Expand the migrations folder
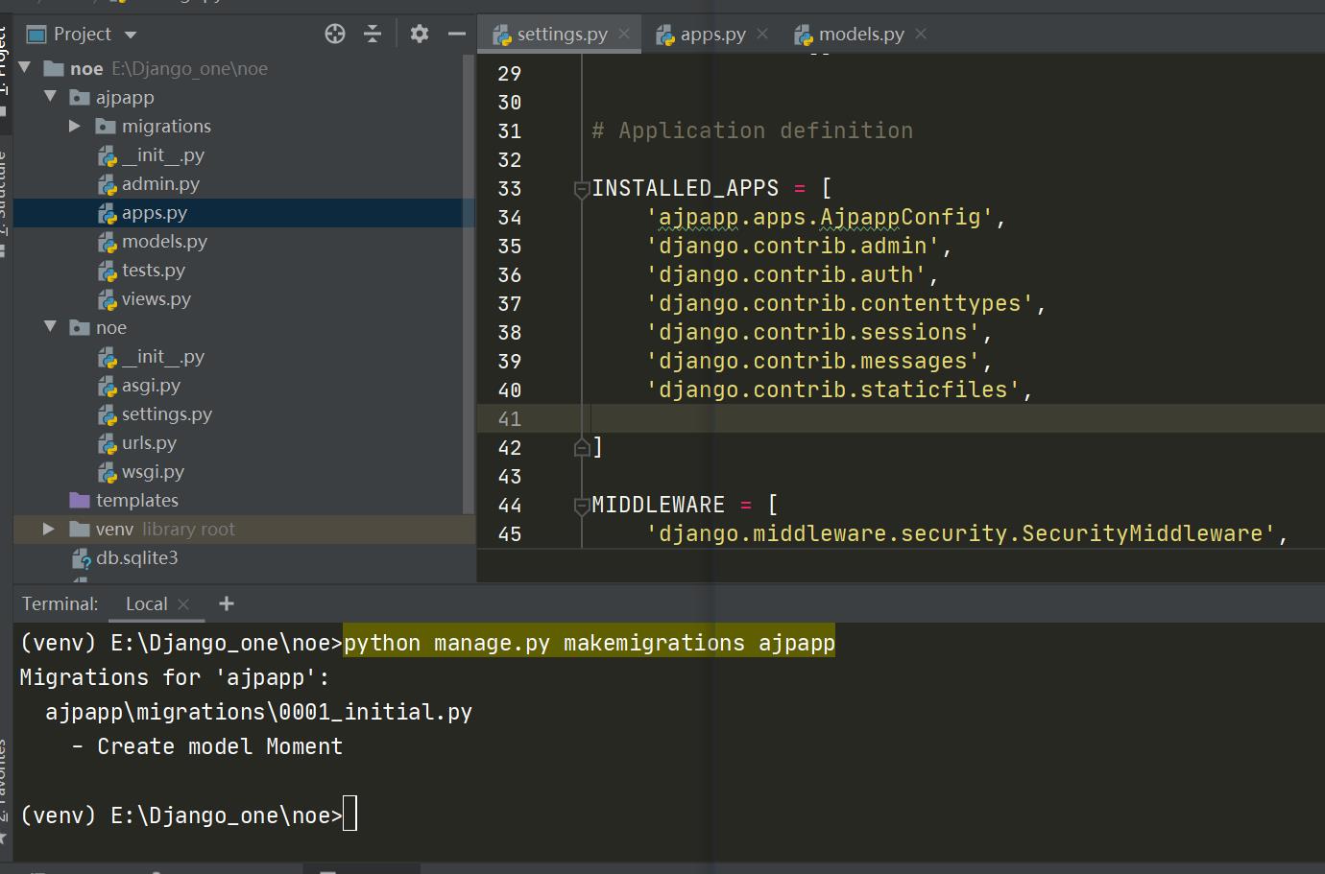 pos(75,126)
